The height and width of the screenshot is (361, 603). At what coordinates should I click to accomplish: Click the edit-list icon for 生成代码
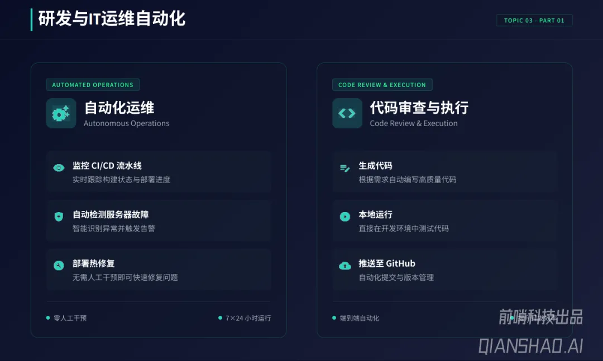point(344,167)
